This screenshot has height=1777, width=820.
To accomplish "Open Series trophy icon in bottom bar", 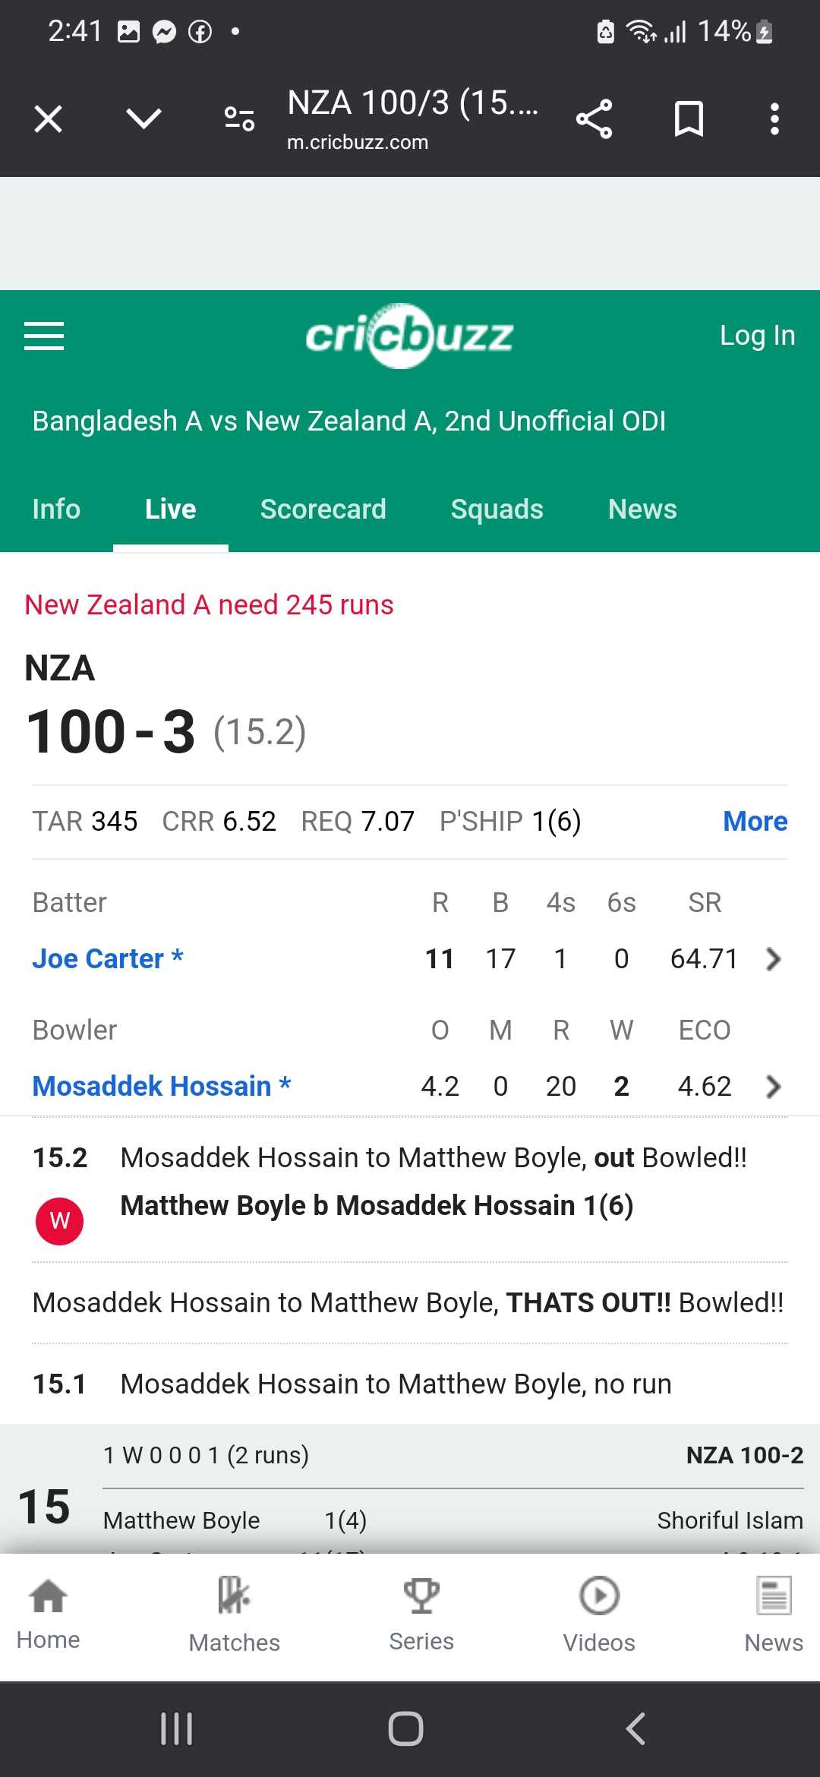I will (421, 1614).
